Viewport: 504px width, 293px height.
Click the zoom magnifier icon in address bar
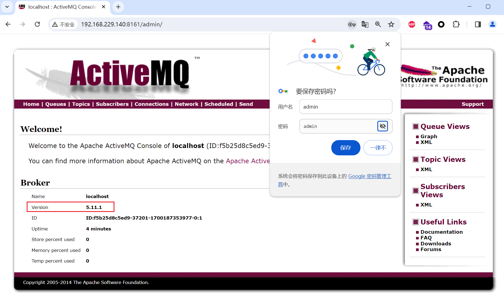pyautogui.click(x=378, y=24)
